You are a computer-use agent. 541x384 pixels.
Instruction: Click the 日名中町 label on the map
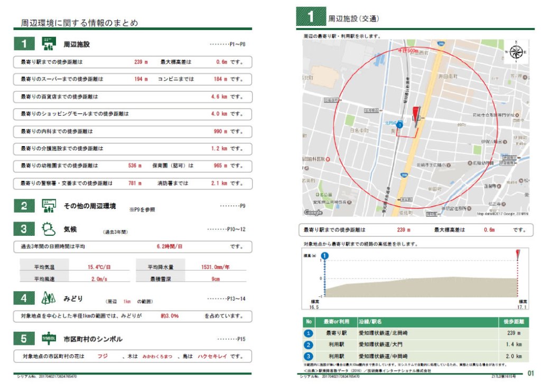(359, 130)
